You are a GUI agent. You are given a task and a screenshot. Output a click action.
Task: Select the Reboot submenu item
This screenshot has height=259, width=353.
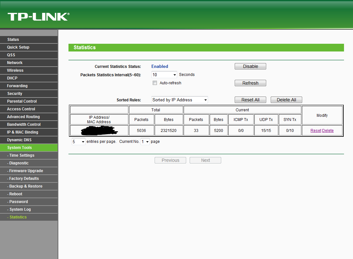click(x=29, y=194)
